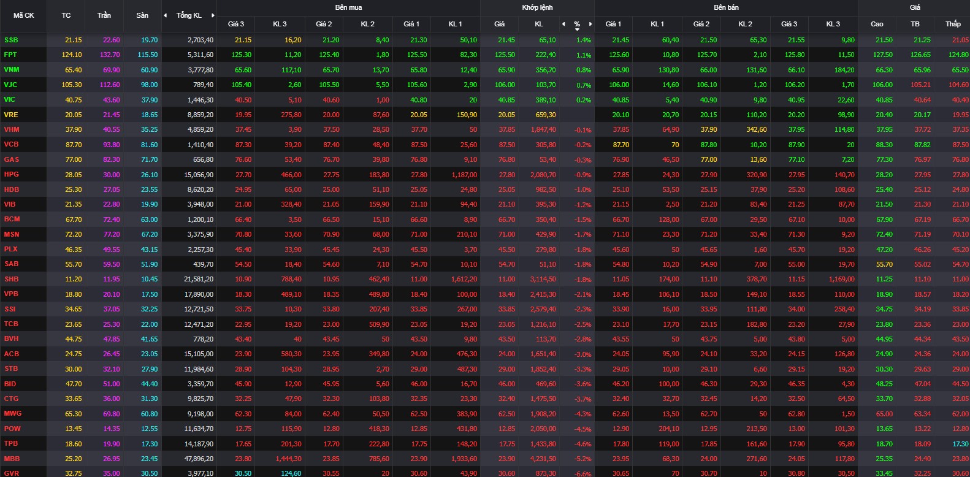Click the left arrow beside the % header
Screen dimensions: 970x477
point(563,24)
